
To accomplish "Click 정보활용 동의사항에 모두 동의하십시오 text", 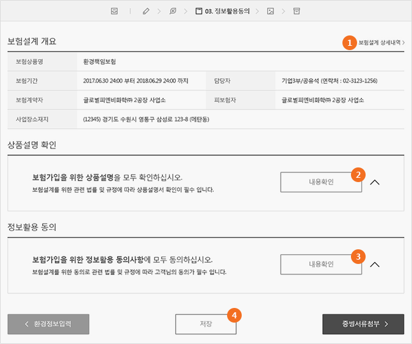I will [123, 260].
